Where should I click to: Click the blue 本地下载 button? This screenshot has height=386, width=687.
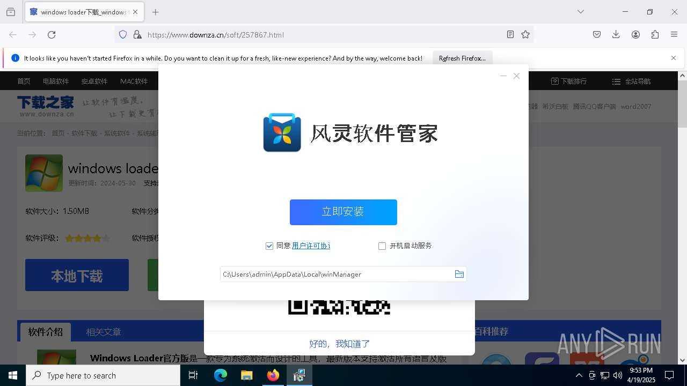(x=77, y=275)
